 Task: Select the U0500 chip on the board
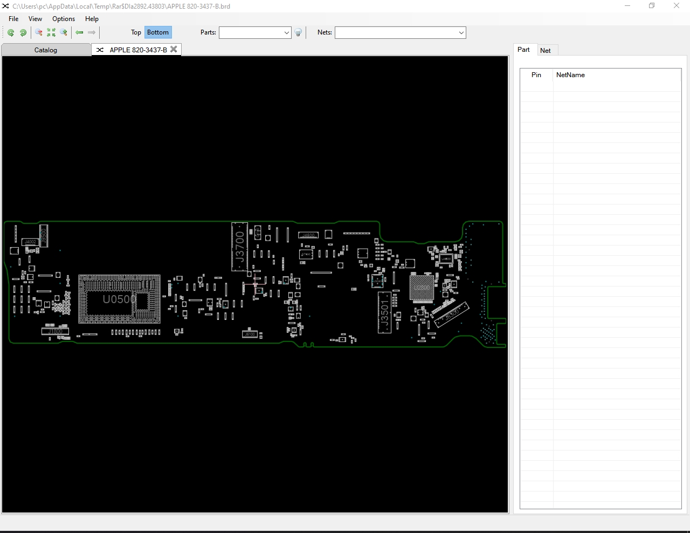coord(119,299)
